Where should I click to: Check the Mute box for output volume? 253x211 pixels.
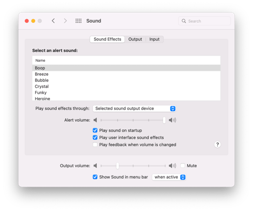coord(183,166)
